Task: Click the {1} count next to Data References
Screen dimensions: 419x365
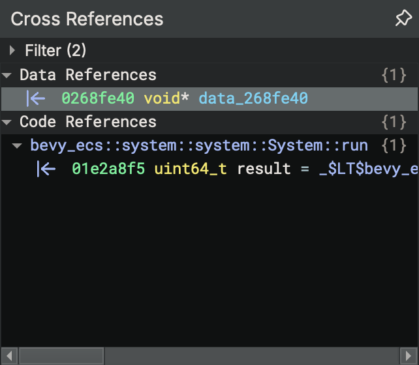Action: pos(394,75)
